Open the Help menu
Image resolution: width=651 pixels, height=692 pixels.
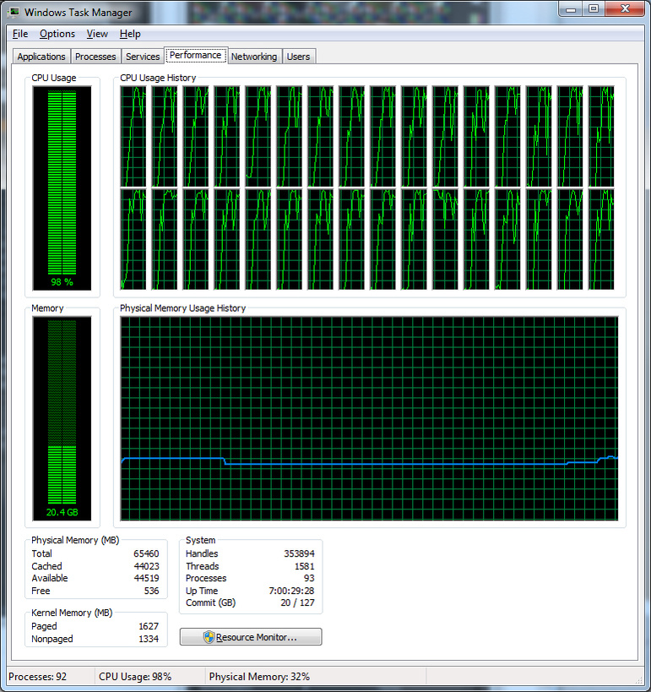coord(130,34)
